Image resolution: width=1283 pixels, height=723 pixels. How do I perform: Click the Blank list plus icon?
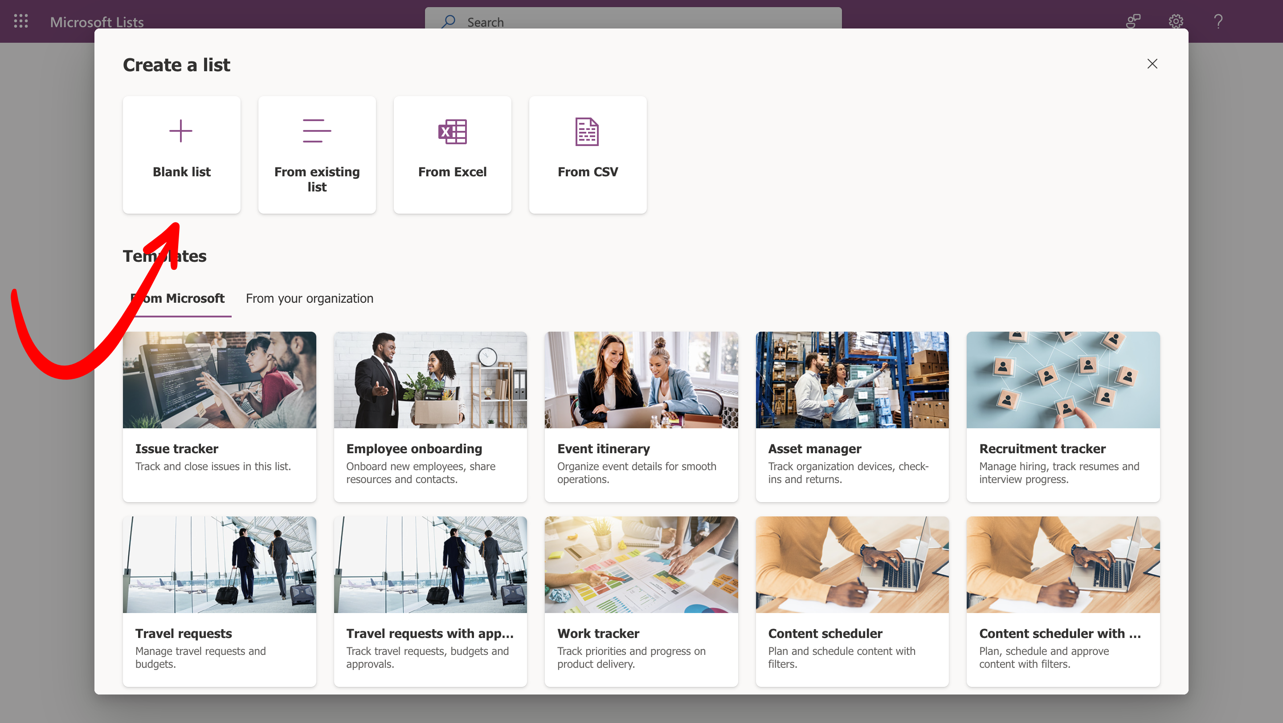pos(181,131)
